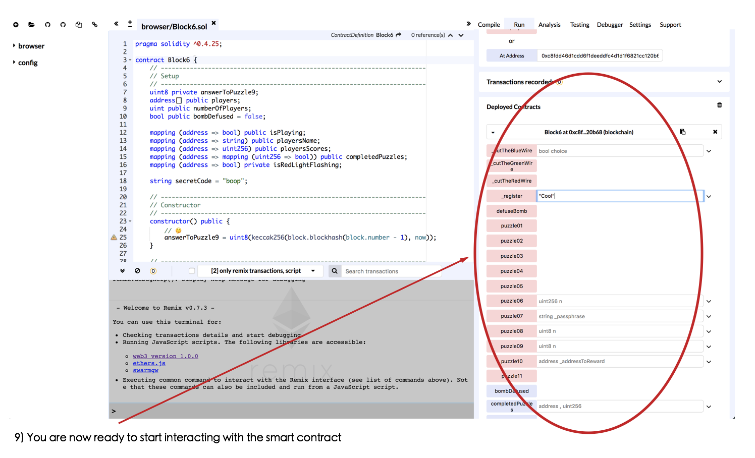This screenshot has width=755, height=458.
Task: Clear the terminal with the clear icon
Action: 137,271
